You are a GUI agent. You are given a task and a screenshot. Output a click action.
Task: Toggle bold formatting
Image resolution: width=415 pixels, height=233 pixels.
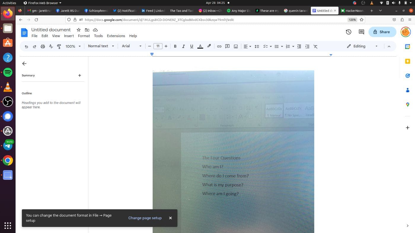175,46
